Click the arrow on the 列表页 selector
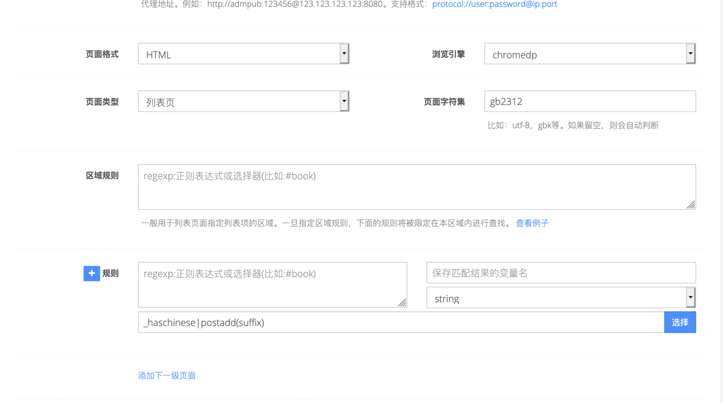 pyautogui.click(x=344, y=101)
